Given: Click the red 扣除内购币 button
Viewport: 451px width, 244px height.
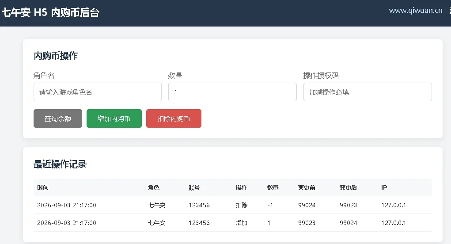Looking at the screenshot, I should click(x=174, y=118).
